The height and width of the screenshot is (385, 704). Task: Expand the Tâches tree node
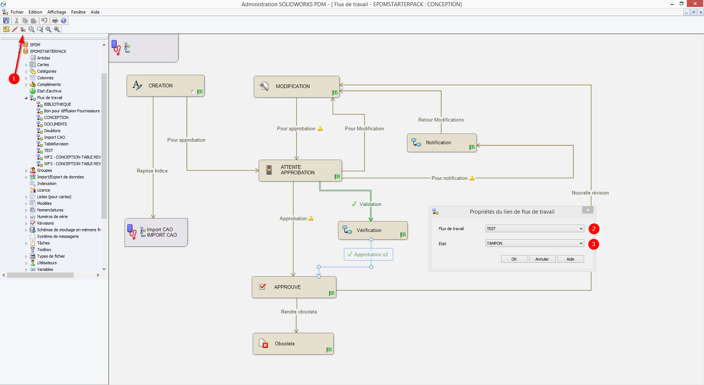(x=26, y=243)
